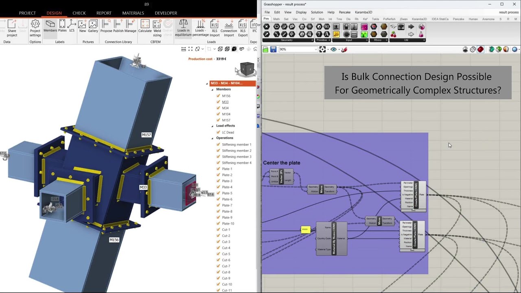Open the Solution menu in Grasshopper

pyautogui.click(x=317, y=12)
